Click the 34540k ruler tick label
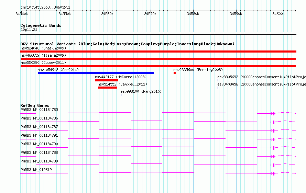Image resolution: width=306 pixels, height=193 pixels. 22,14
